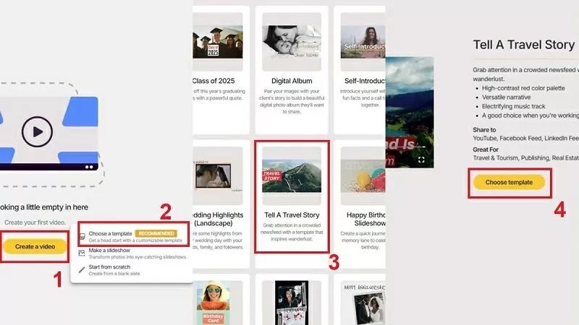Viewport: 579px width, 325px height.
Task: Click 'Electrifying music track' bullet text
Action: pyautogui.click(x=513, y=106)
